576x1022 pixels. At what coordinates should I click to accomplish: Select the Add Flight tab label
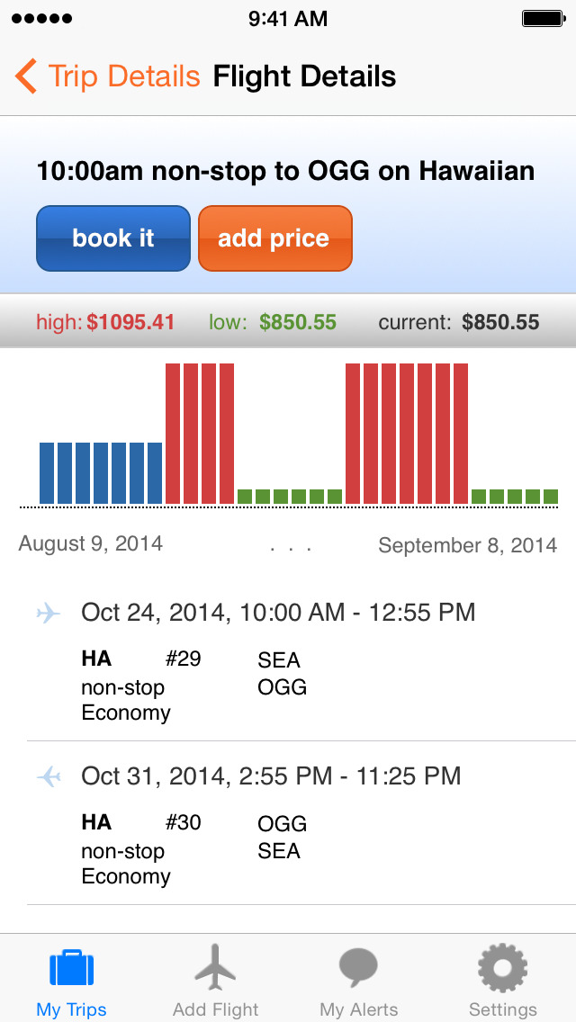216,1009
